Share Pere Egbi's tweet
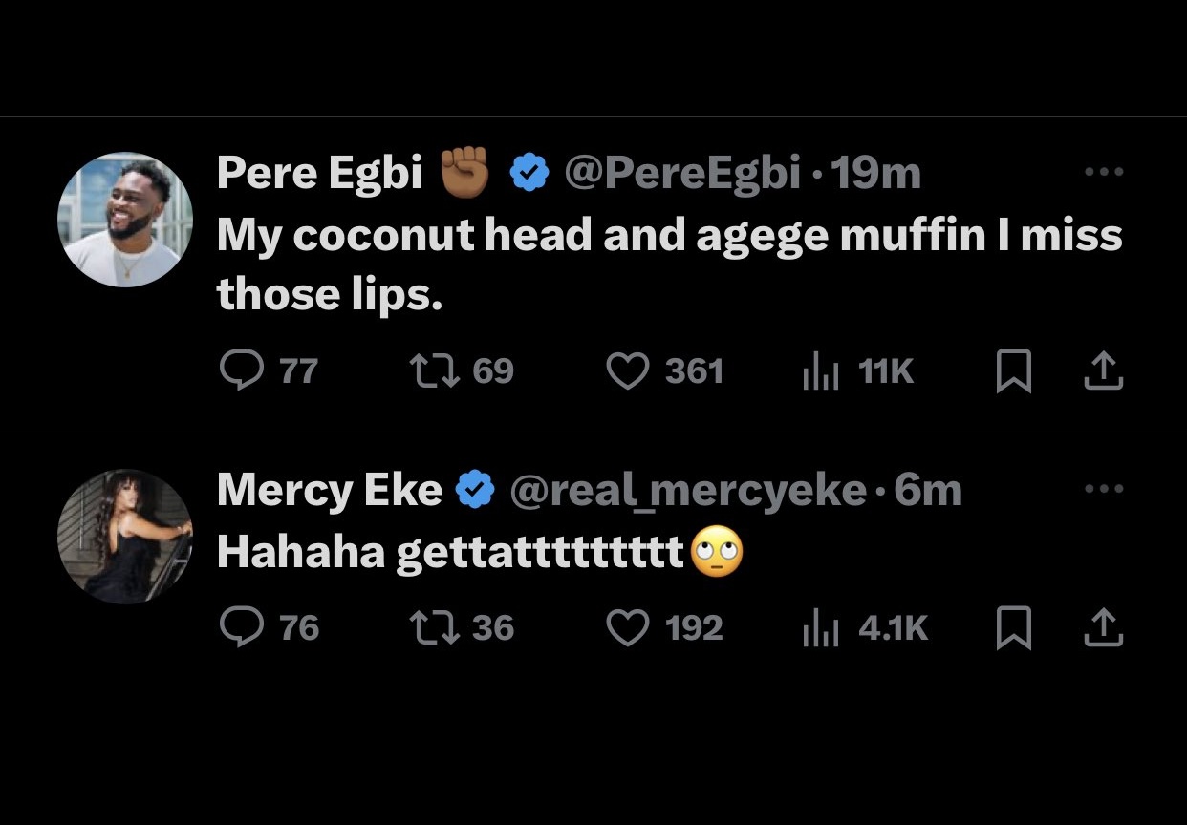 pos(1103,370)
